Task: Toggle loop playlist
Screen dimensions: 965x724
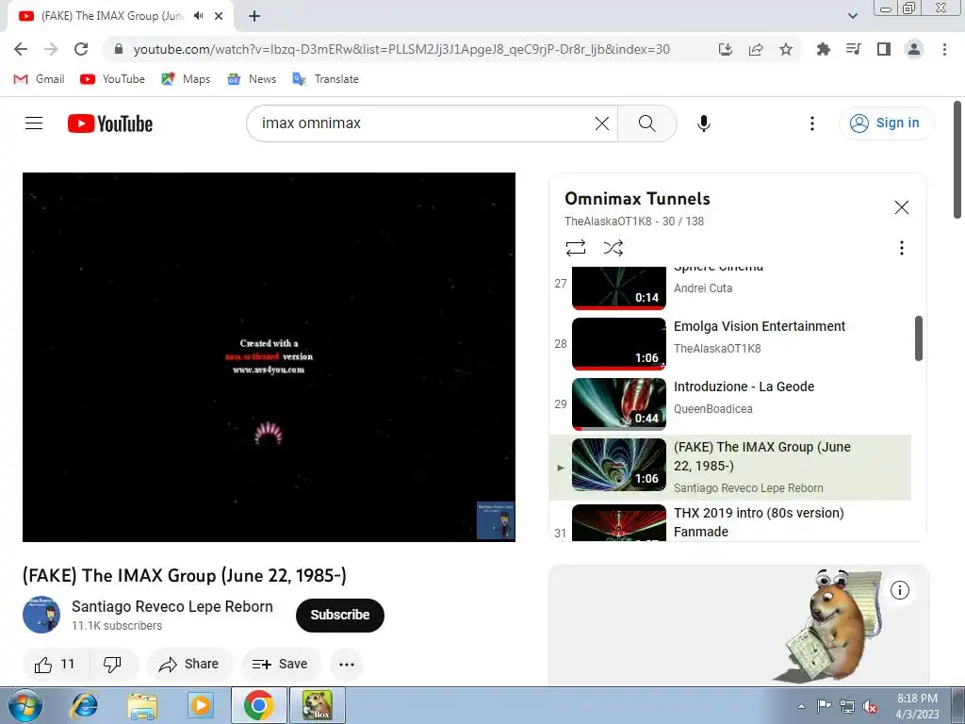Action: 576,248
